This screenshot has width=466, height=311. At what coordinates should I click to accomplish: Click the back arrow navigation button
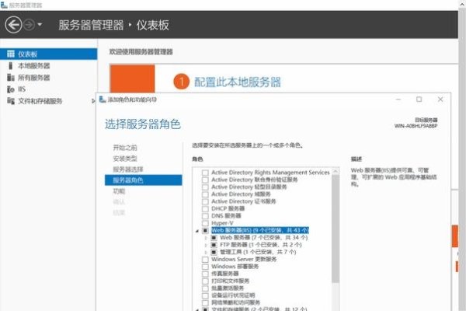[x=13, y=25]
